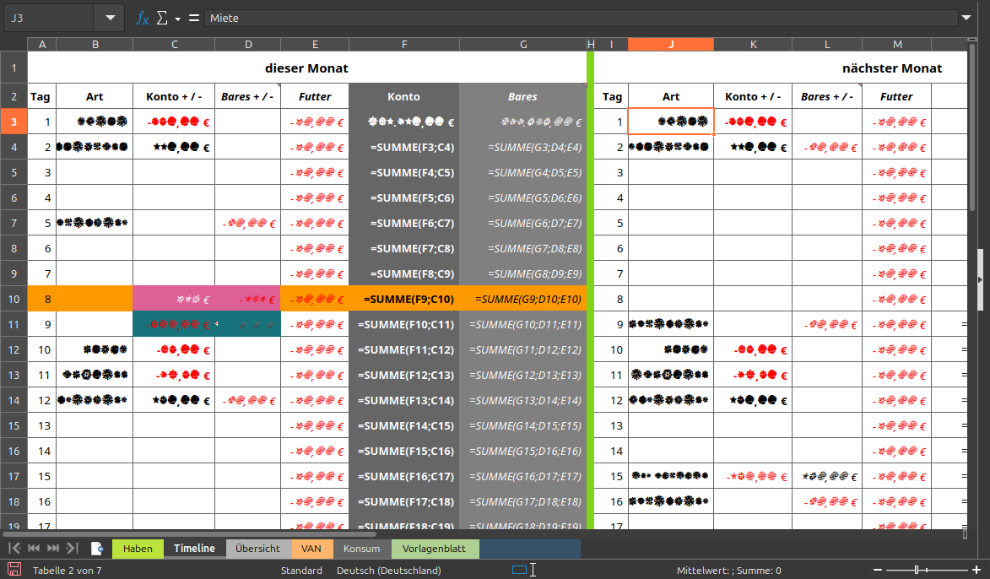
Task: Select highlighted row 3 header
Action: [x=14, y=122]
